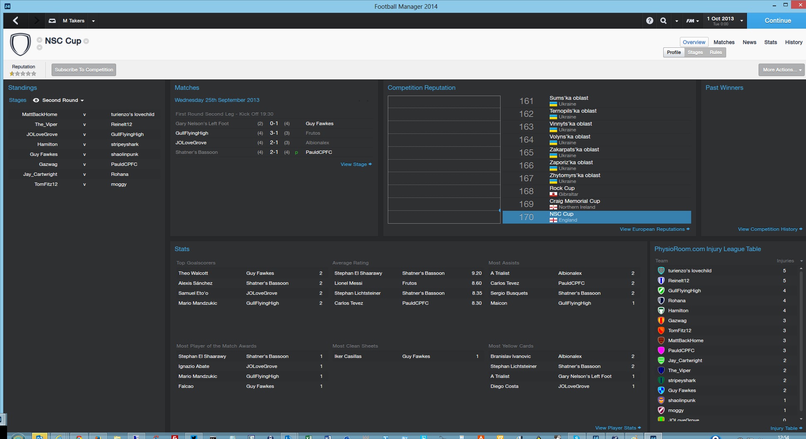806x439 pixels.
Task: Open View European Reputations link
Action: [655, 229]
